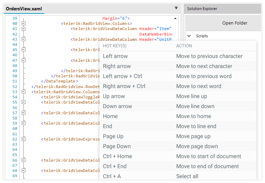Click line number 69 in the gutter

tap(15, 176)
